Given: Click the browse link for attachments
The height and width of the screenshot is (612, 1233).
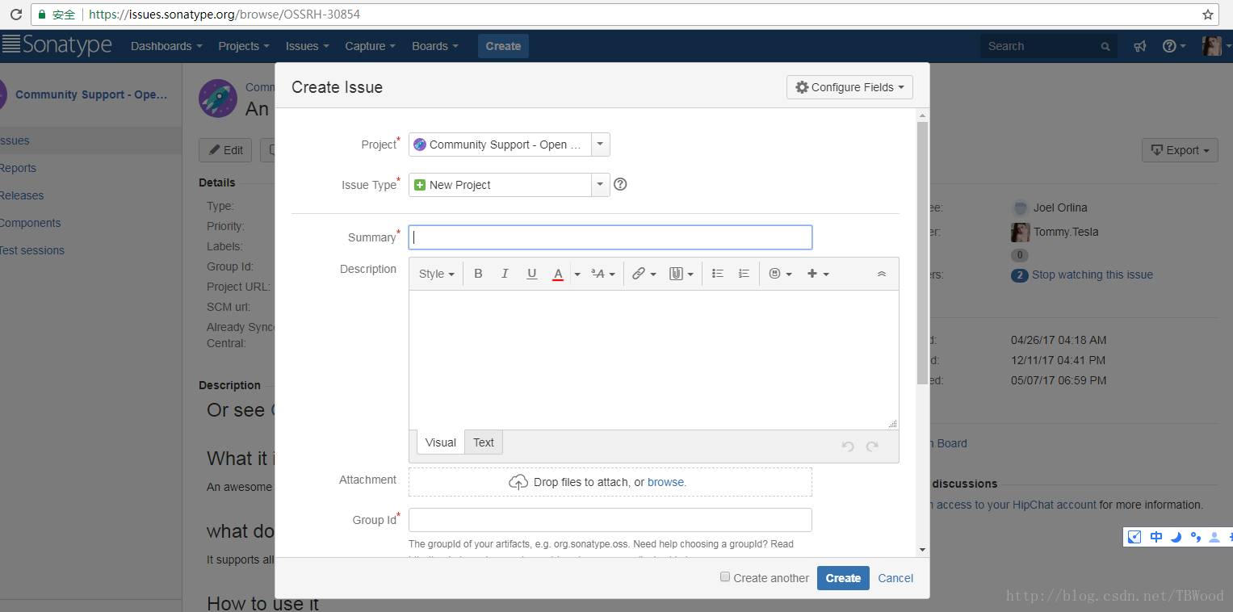Looking at the screenshot, I should 665,482.
